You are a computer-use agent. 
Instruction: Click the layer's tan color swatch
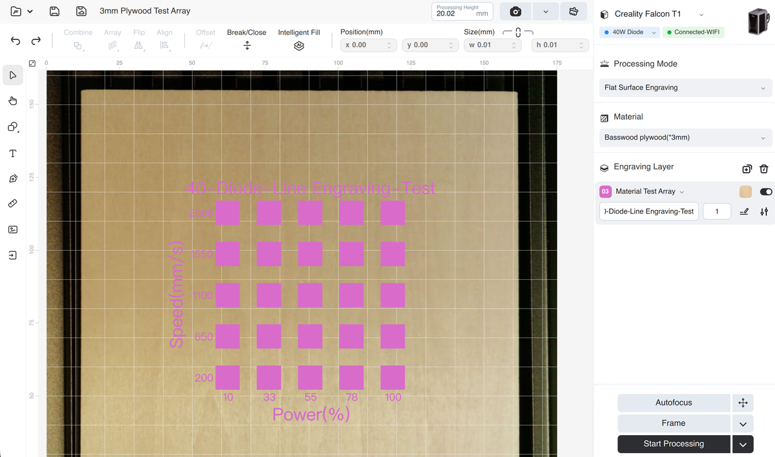click(x=745, y=191)
